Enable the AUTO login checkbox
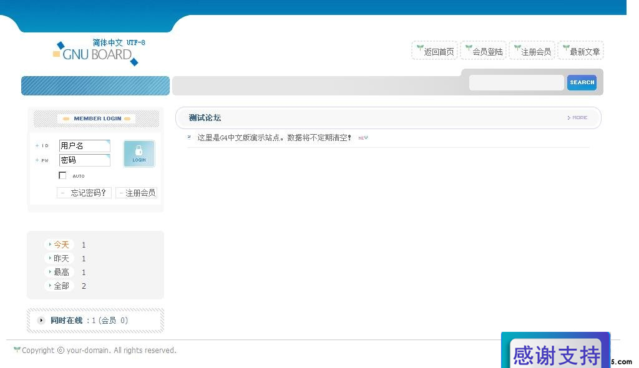The height and width of the screenshot is (368, 639). pos(62,176)
